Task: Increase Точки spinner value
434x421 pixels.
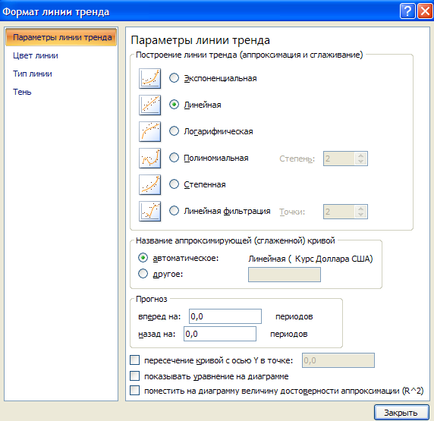Action: pyautogui.click(x=360, y=209)
